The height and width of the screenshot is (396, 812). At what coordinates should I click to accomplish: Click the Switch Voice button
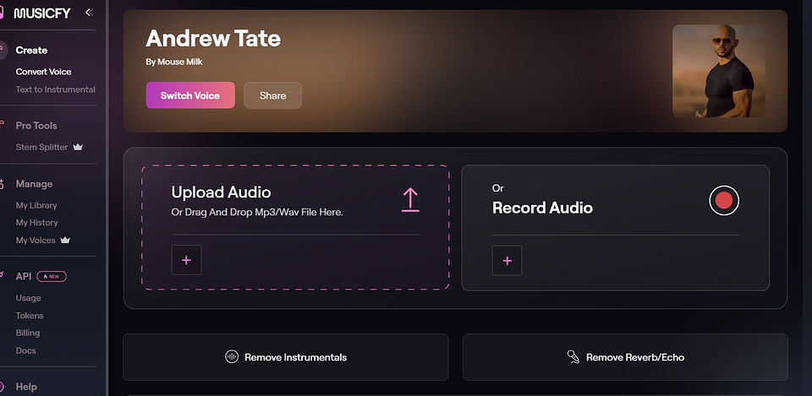[190, 95]
